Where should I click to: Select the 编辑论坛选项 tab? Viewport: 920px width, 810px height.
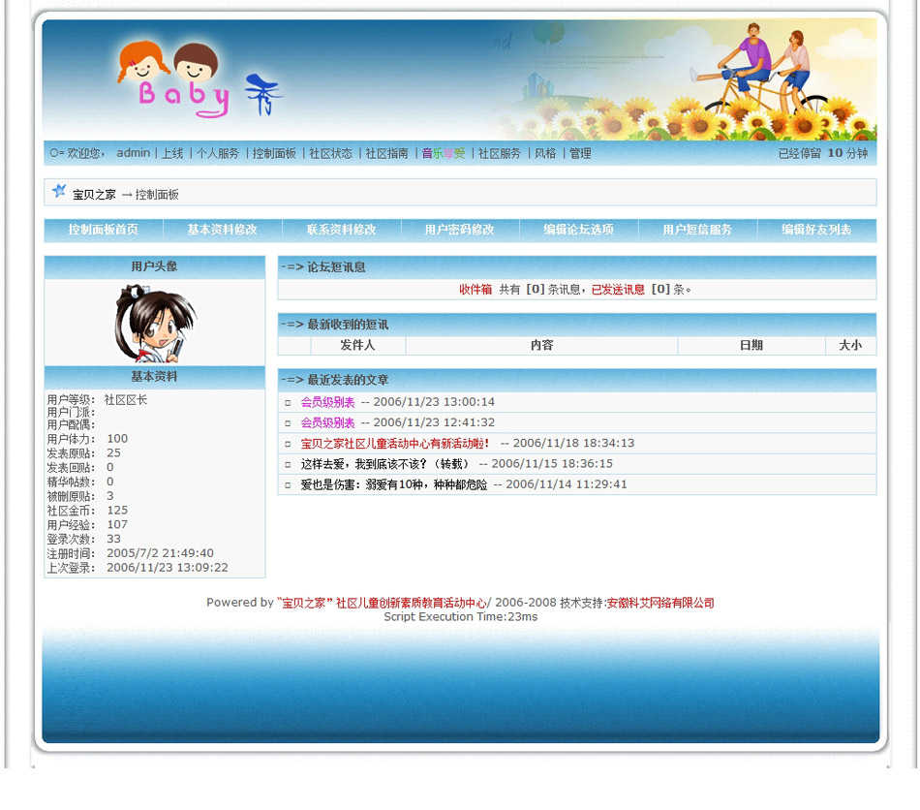coord(578,230)
